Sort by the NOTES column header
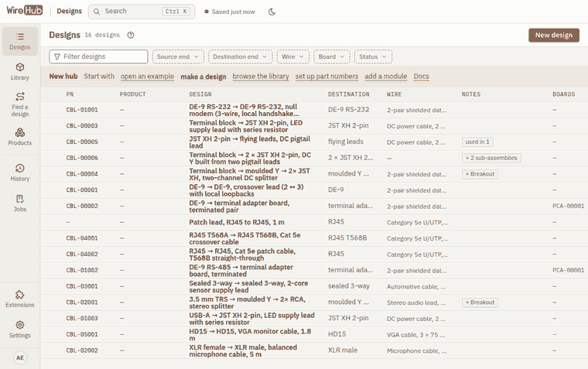588x369 pixels. pyautogui.click(x=471, y=94)
